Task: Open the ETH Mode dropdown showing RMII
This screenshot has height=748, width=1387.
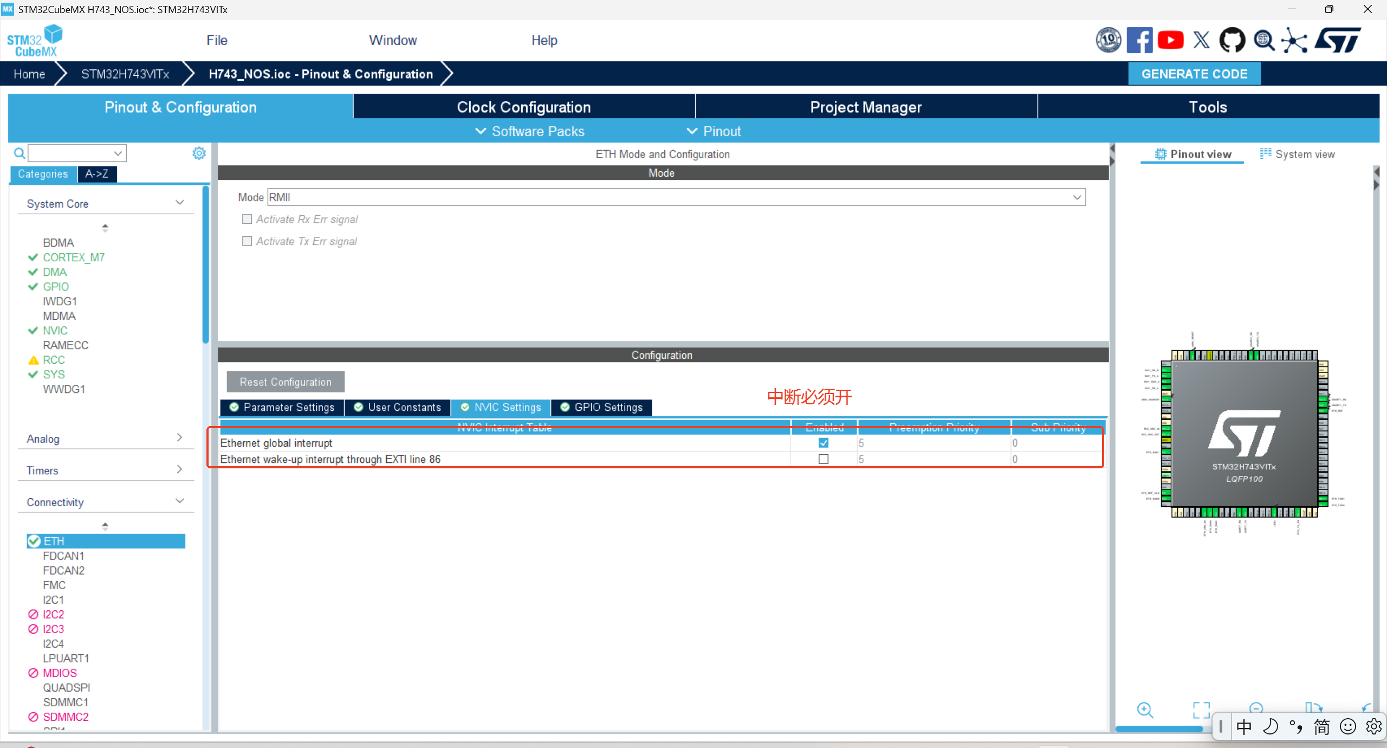Action: (x=677, y=197)
